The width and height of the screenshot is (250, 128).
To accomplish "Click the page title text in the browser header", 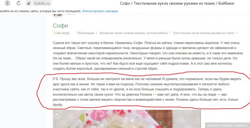I will click(x=177, y=3).
